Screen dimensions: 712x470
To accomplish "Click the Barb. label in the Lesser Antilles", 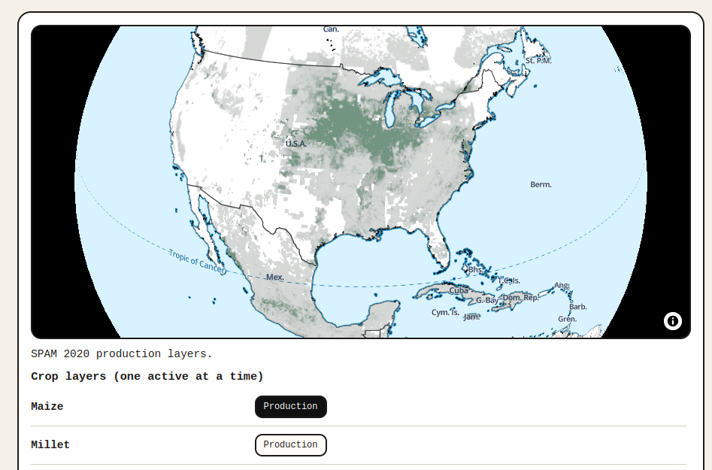I will pos(577,307).
